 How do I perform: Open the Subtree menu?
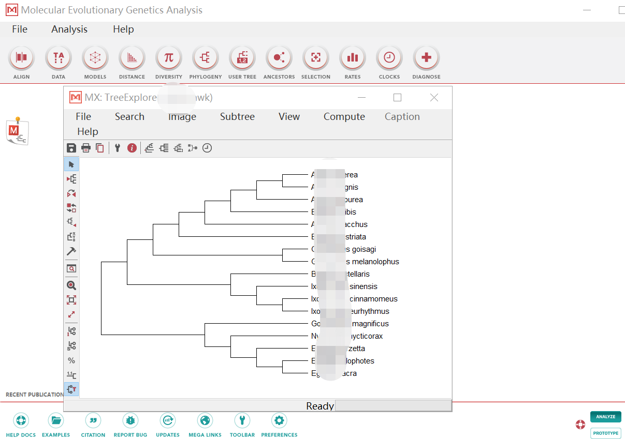[237, 117]
